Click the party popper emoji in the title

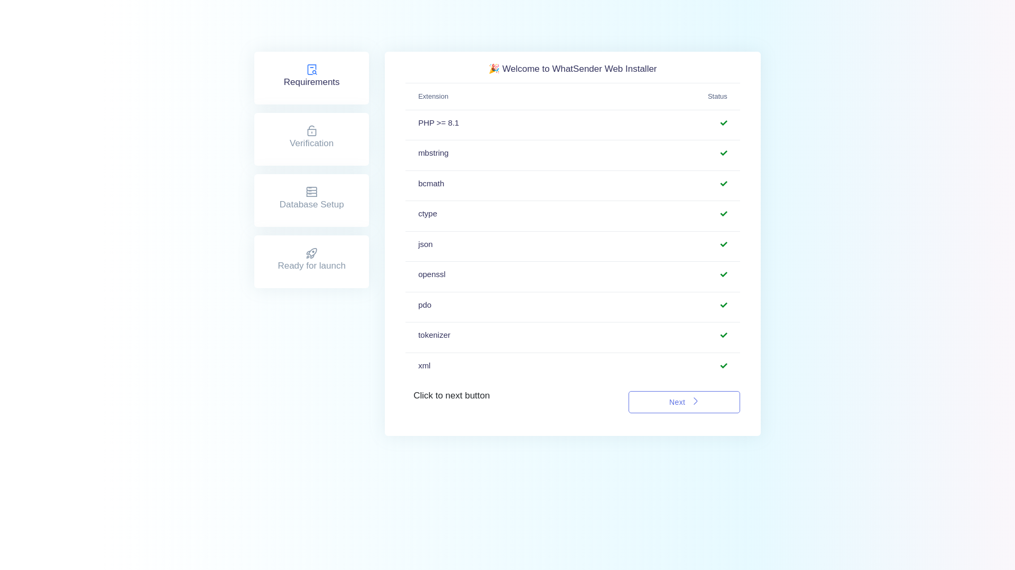point(494,69)
